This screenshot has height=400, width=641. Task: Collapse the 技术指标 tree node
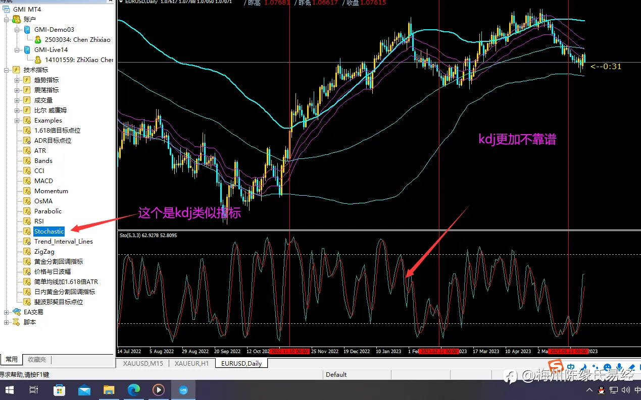[7, 70]
